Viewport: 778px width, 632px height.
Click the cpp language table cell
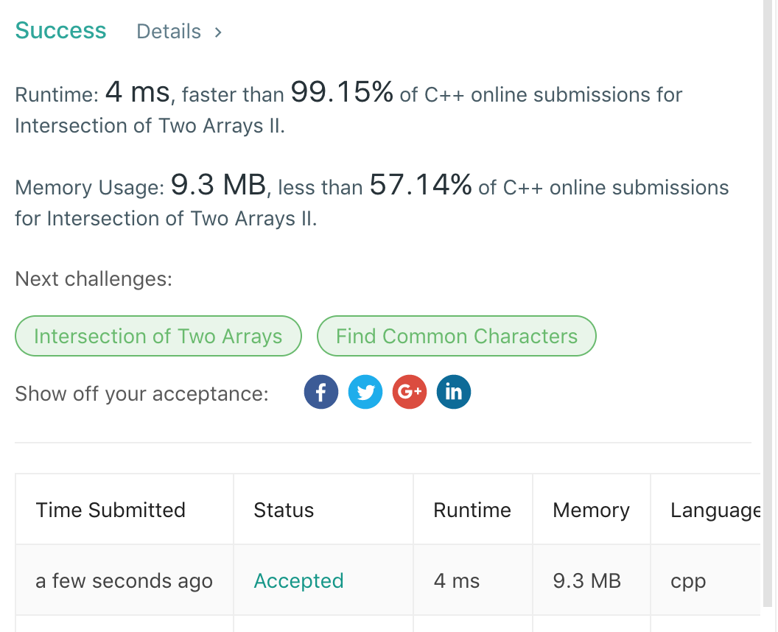coord(688,580)
